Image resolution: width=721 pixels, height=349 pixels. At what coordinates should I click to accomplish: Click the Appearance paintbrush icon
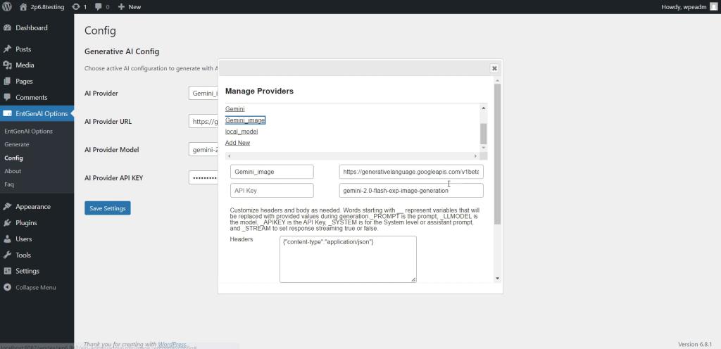(x=7, y=207)
